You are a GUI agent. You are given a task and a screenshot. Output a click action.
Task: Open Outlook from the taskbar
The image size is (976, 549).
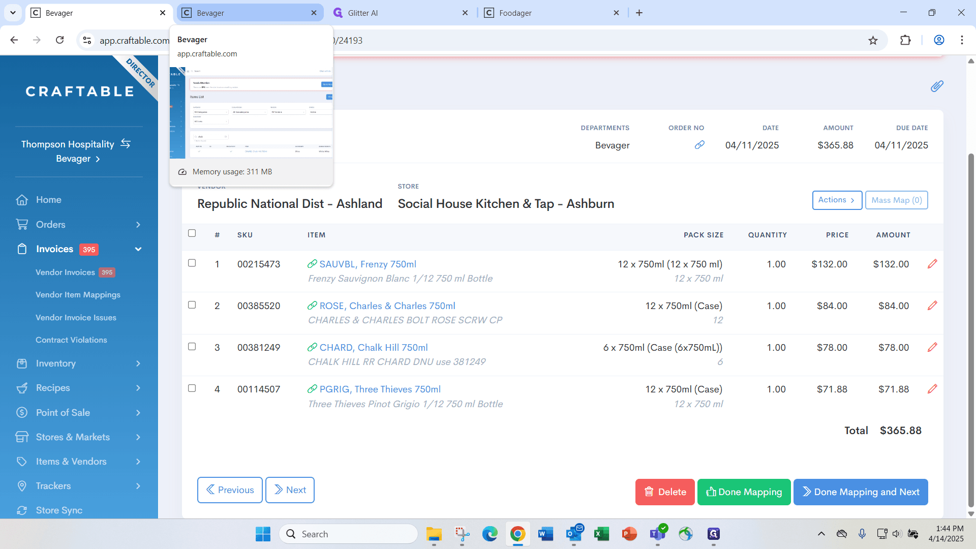coord(574,534)
